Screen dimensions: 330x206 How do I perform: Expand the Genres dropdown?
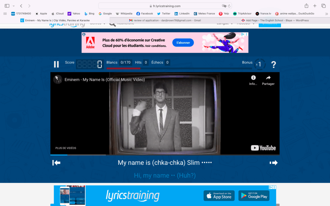tap(97, 24)
